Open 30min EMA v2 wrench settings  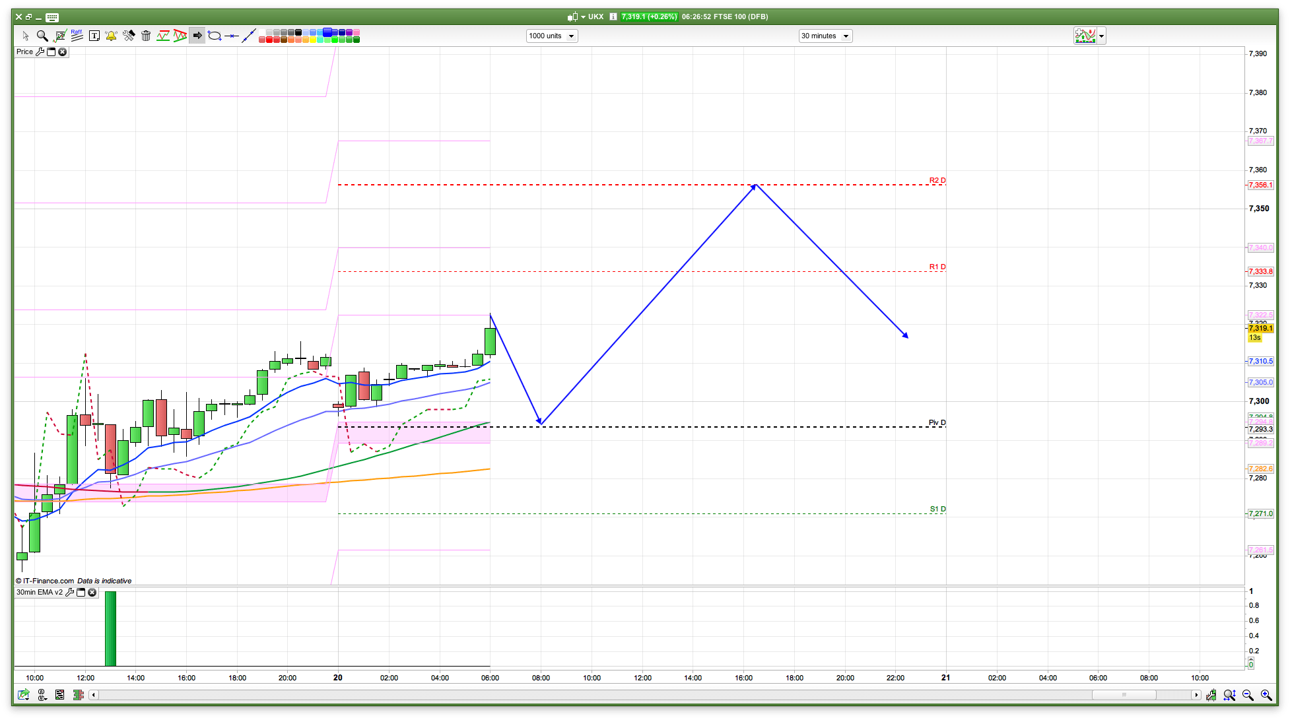click(x=69, y=592)
